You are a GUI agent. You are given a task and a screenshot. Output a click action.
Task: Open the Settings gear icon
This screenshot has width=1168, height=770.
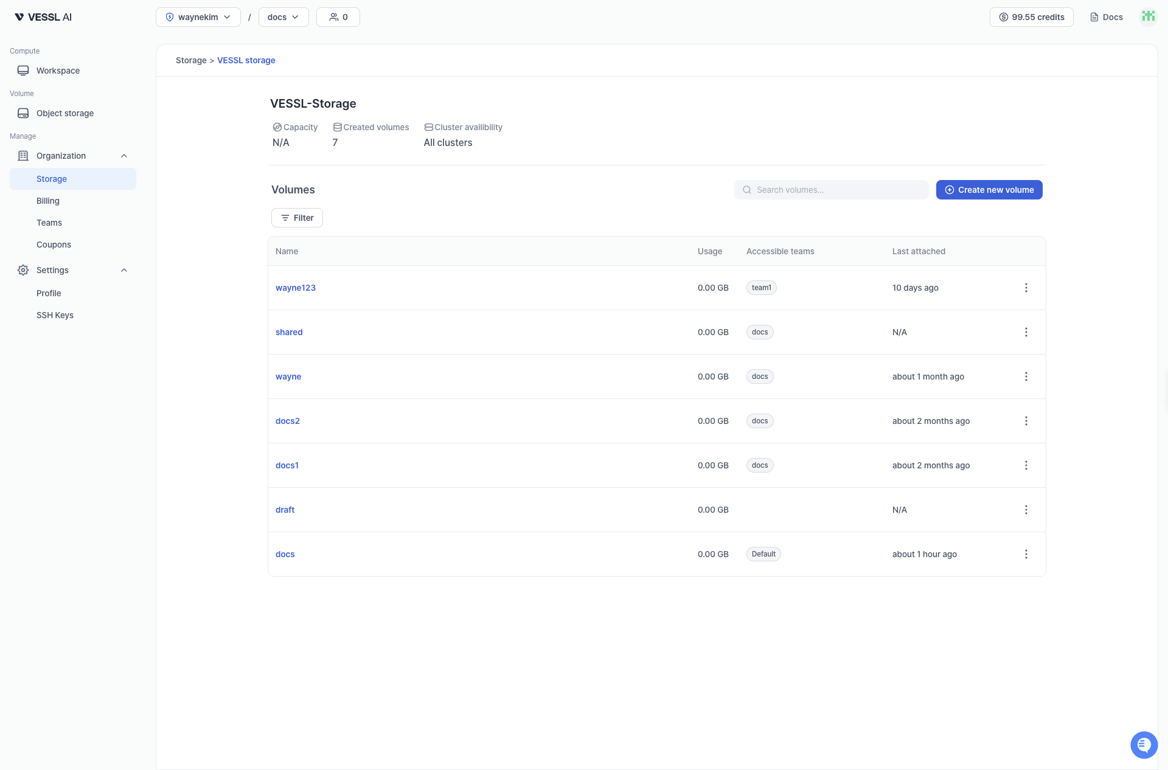click(x=23, y=270)
